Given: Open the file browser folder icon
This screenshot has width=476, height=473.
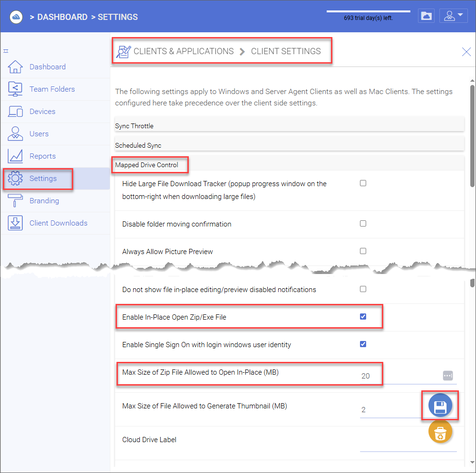Looking at the screenshot, I should pyautogui.click(x=426, y=16).
